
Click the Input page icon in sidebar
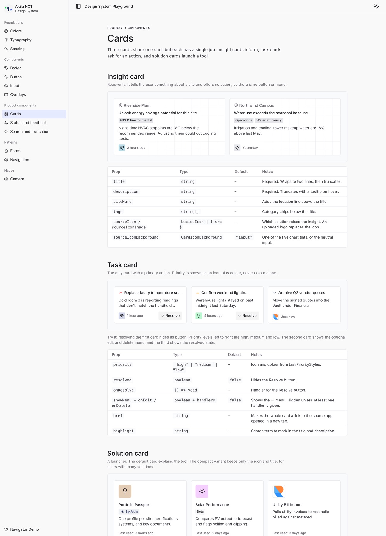6,86
